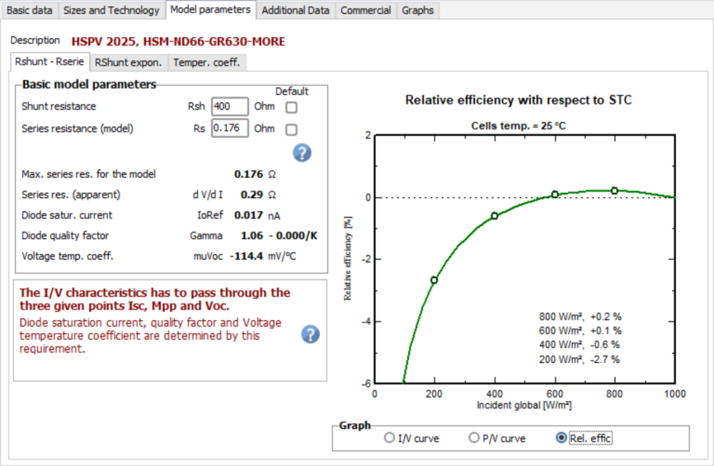
Task: Switch to Temper. coeff. sub-tab
Action: 207,62
